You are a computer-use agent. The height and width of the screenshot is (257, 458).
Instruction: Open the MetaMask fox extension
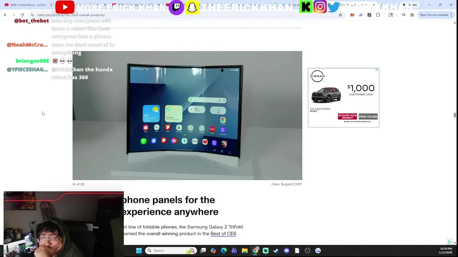click(x=352, y=15)
